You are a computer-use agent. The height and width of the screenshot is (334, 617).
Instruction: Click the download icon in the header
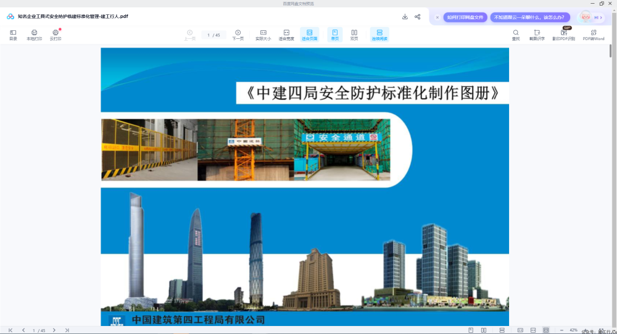[x=405, y=17]
